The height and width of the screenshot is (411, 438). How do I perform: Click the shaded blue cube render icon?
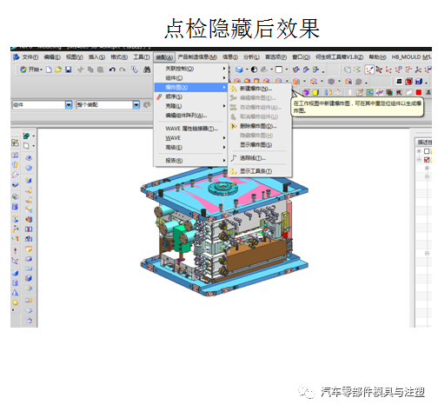pos(239,70)
